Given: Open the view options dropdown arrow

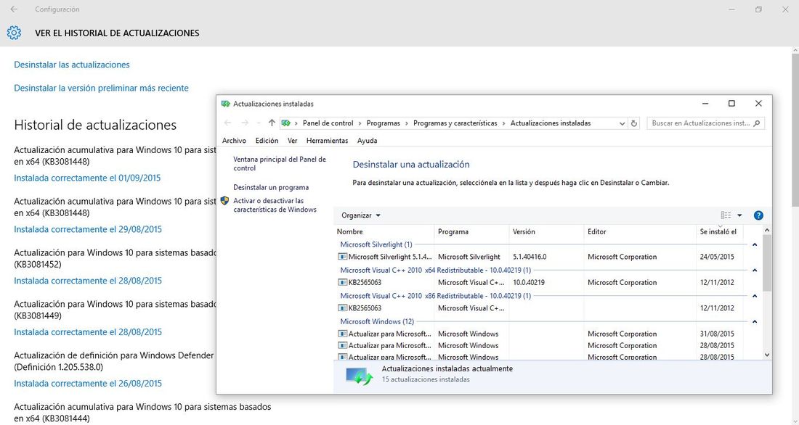Looking at the screenshot, I should pyautogui.click(x=739, y=215).
